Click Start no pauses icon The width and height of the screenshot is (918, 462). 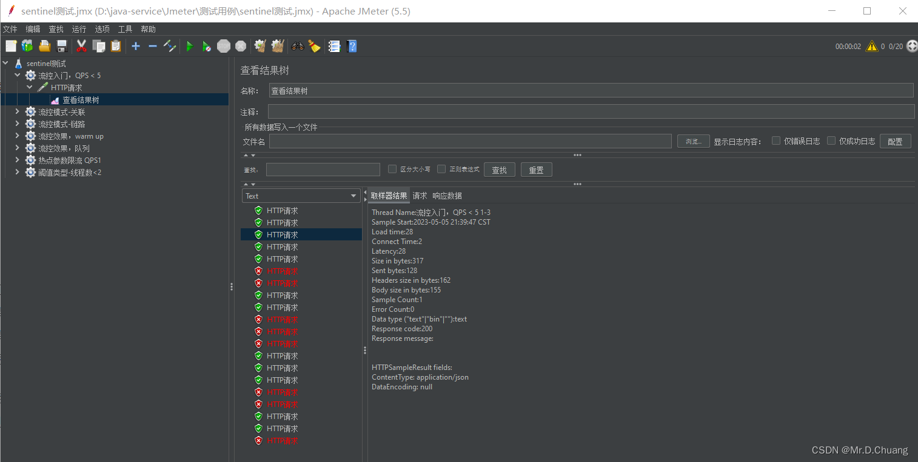coord(207,46)
